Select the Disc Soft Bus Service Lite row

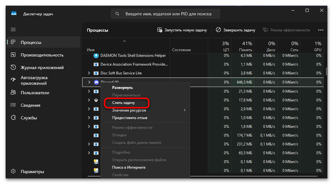click(x=203, y=73)
